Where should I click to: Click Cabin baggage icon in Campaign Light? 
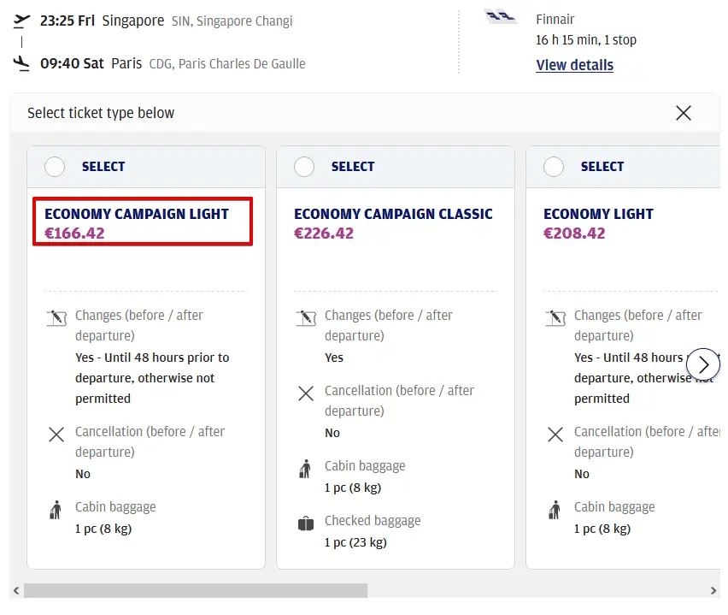56,511
